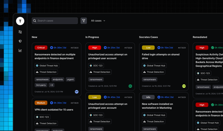
Task: Select the New column header
Action: 35,37
